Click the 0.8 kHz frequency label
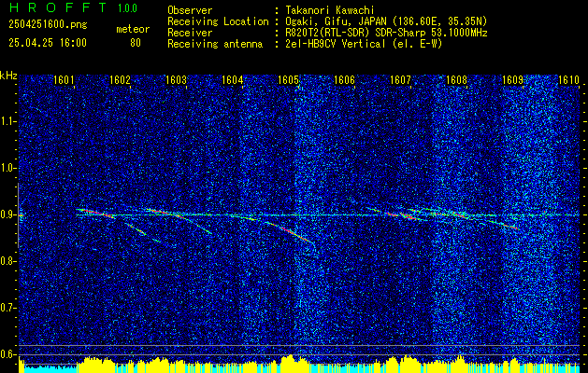Viewport: 588px width, 373px height. (x=8, y=261)
